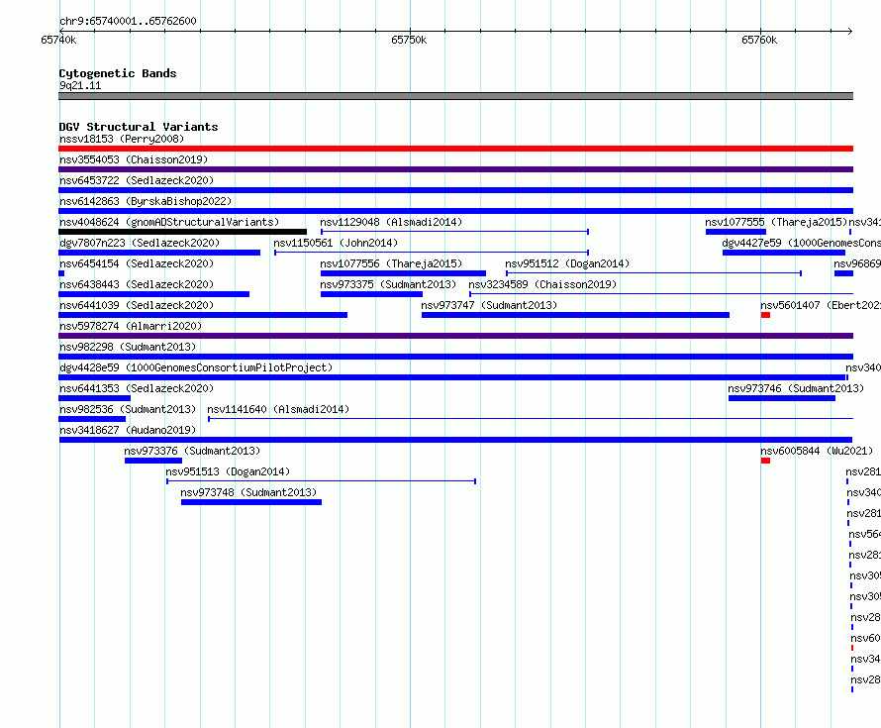The width and height of the screenshot is (881, 728).
Task: Open nsv5978274 (Almarri2020) variant
Action: tap(131, 326)
